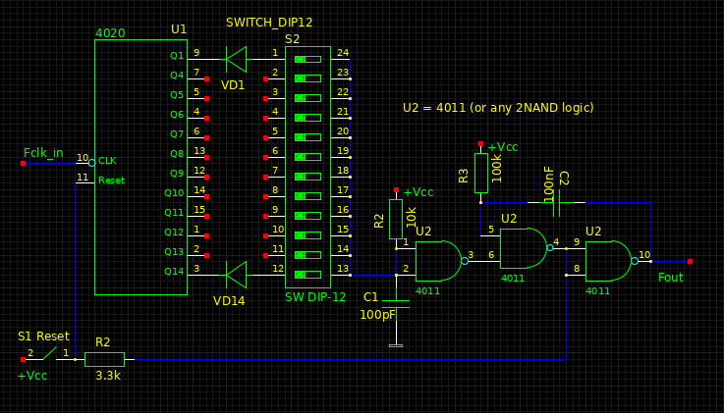Click the NAND gate with output pin 3
Image resolution: width=724 pixels, height=413 pixels.
coord(437,261)
